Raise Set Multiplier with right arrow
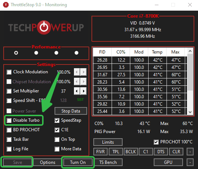The width and height of the screenshot is (198, 169). pyautogui.click(x=83, y=91)
